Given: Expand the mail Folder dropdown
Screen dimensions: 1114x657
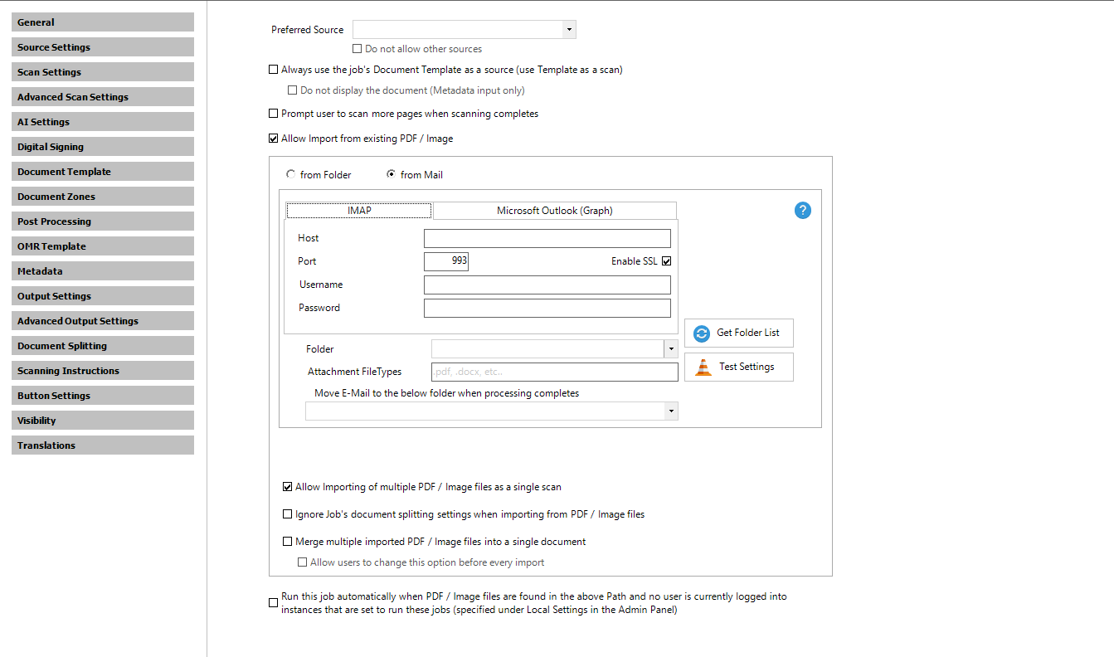Looking at the screenshot, I should click(671, 349).
